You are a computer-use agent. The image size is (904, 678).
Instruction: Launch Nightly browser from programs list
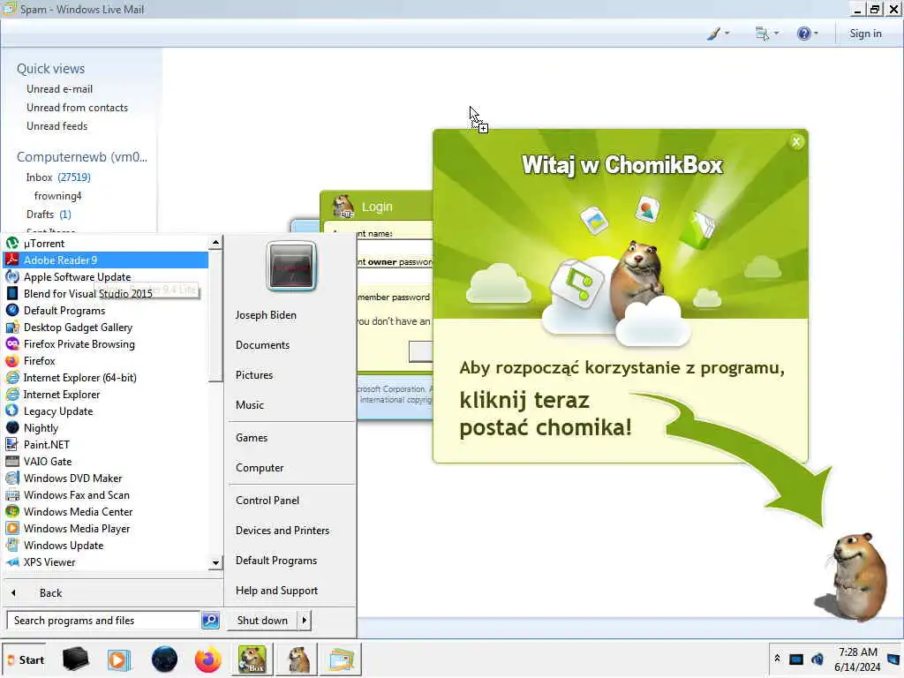pyautogui.click(x=106, y=428)
